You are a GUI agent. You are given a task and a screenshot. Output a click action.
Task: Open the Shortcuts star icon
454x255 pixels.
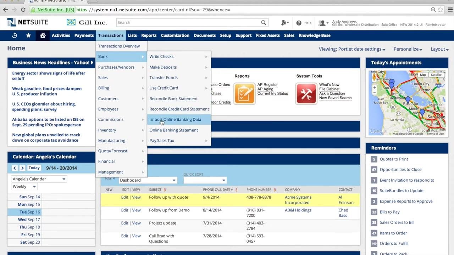coord(28,35)
